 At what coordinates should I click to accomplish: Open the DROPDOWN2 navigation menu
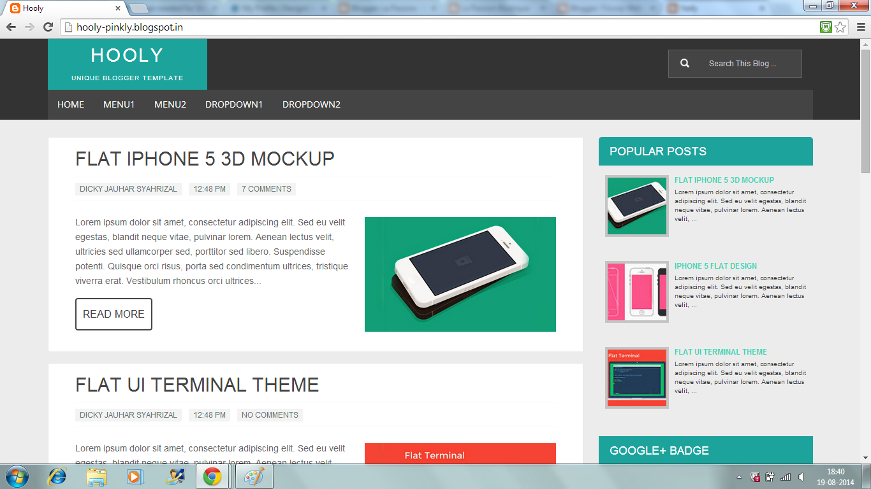[311, 104]
